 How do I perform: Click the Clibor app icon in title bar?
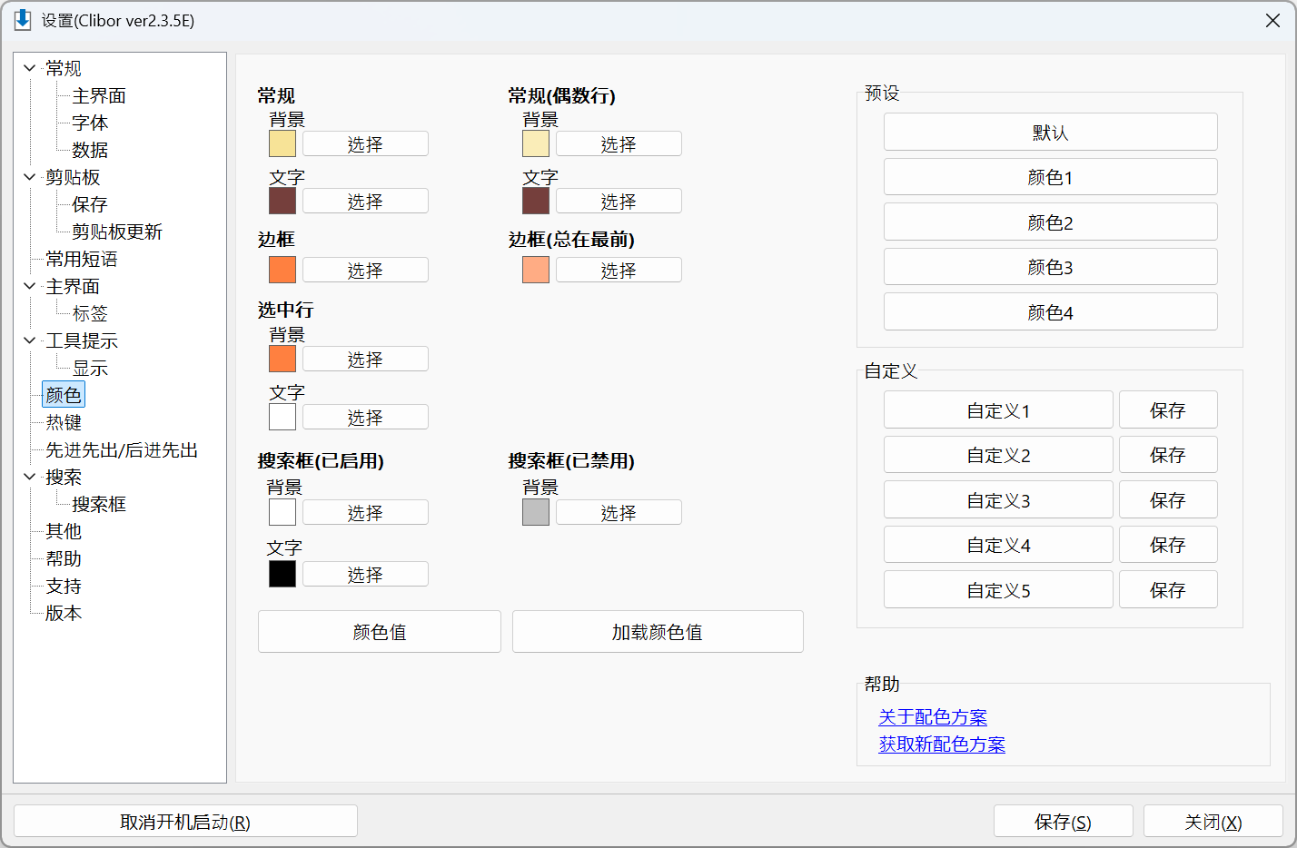pyautogui.click(x=22, y=20)
